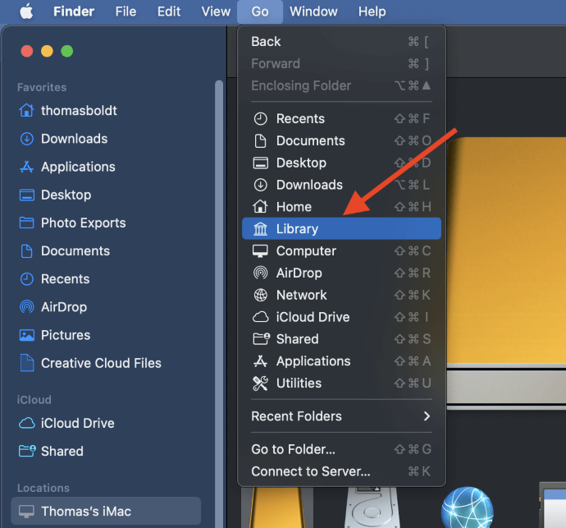Close the open Go menu
The image size is (566, 528).
(x=260, y=11)
